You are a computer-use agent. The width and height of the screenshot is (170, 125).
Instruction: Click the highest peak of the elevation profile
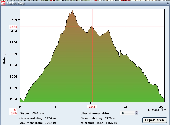(72, 11)
